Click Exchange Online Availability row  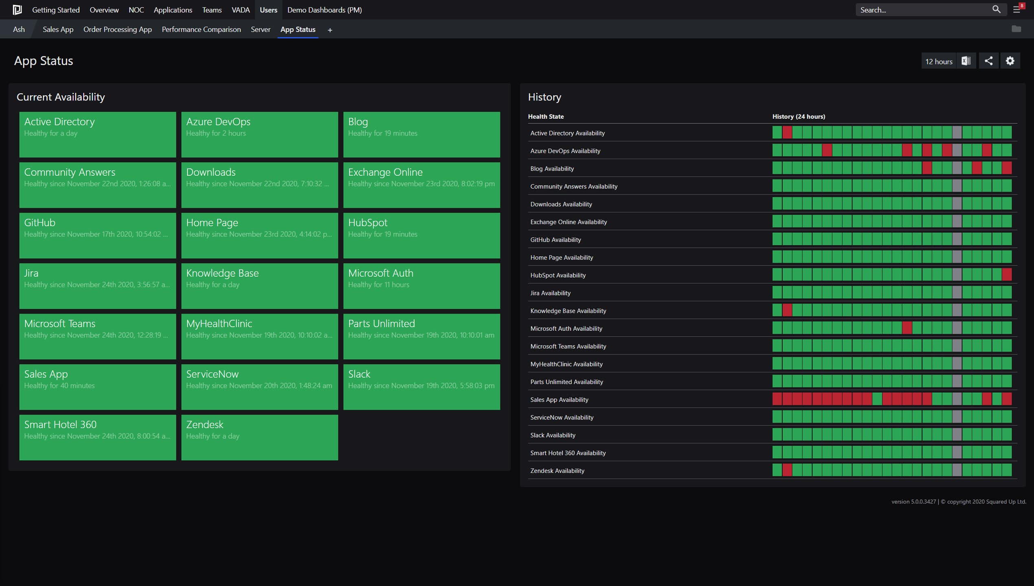click(773, 221)
